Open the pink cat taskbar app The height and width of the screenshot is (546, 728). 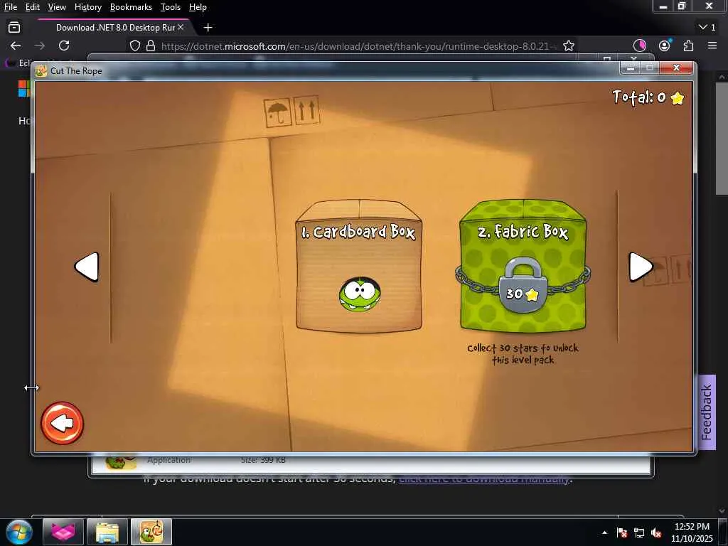point(63,532)
